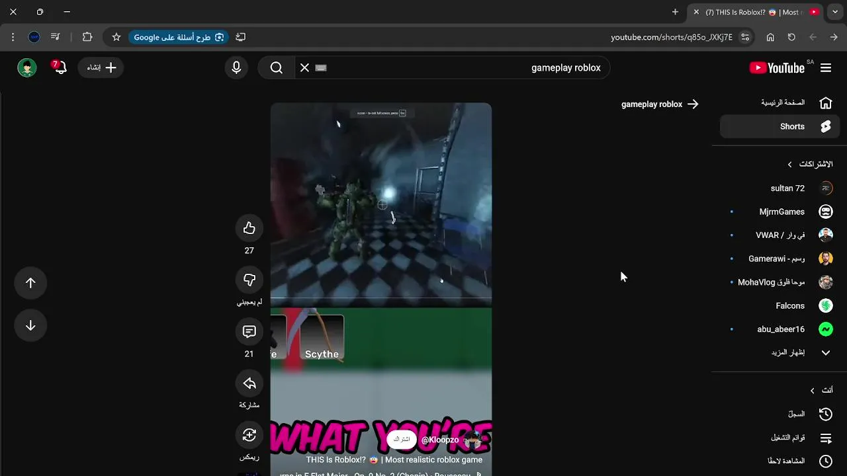Open the MjrmGames channel subscription

[x=780, y=212]
